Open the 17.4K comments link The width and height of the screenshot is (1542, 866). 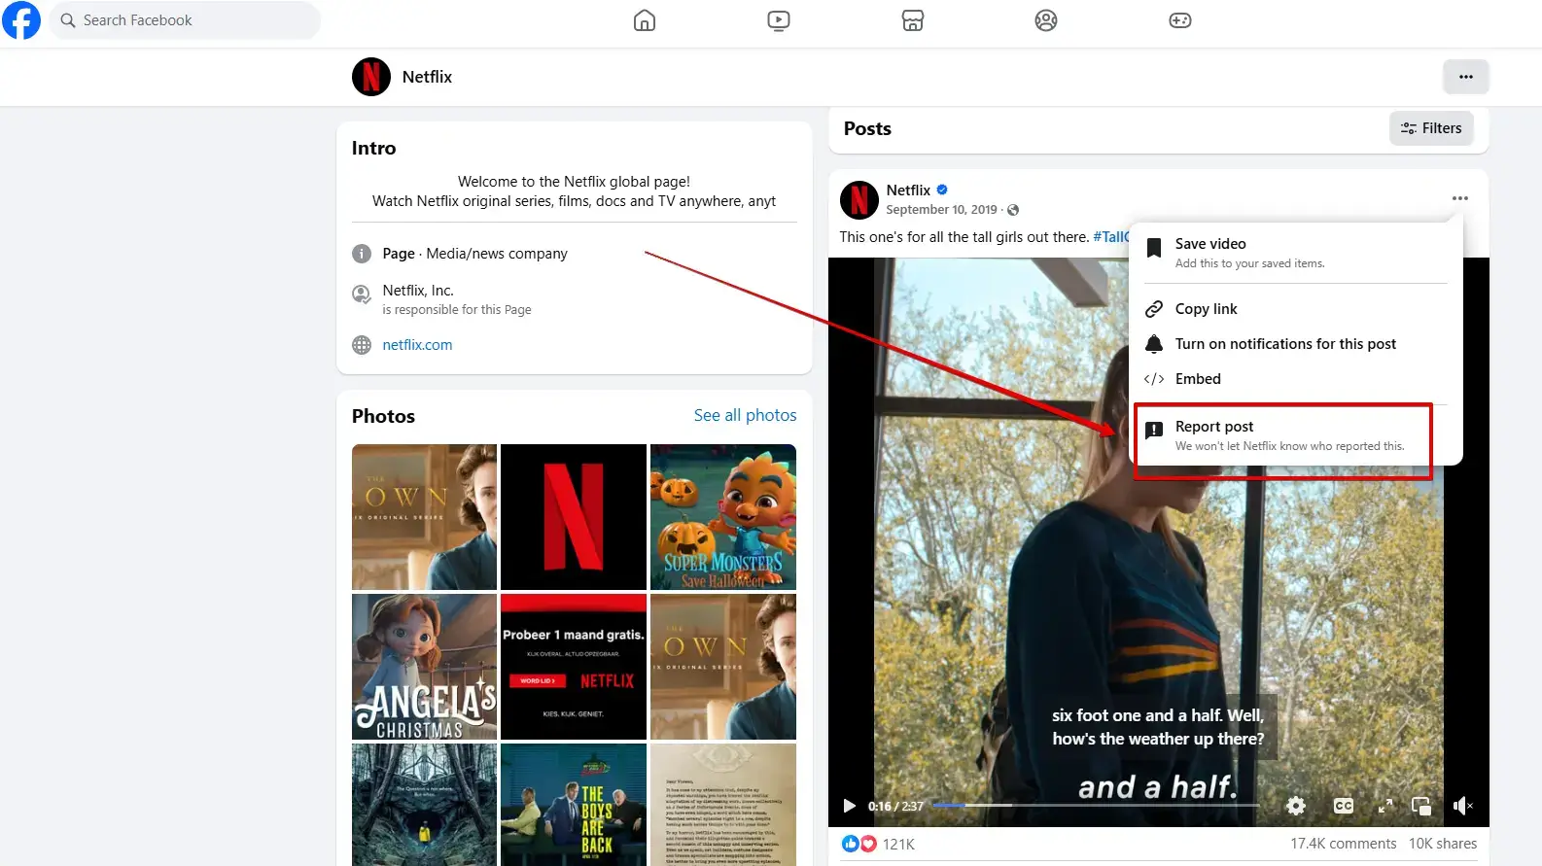pos(1344,844)
